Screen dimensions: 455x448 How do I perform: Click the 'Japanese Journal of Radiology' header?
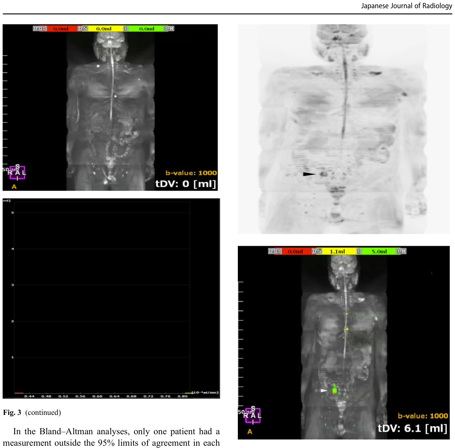click(406, 6)
